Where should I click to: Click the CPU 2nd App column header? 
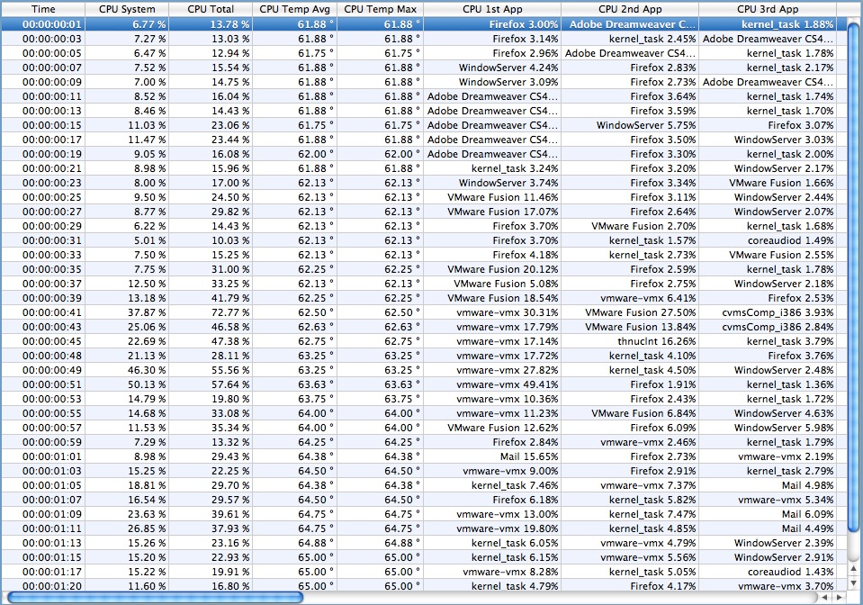tap(630, 9)
